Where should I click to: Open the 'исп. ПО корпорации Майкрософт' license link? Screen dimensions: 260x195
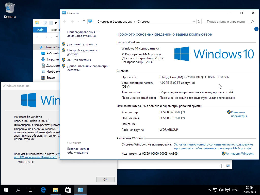click(35, 157)
